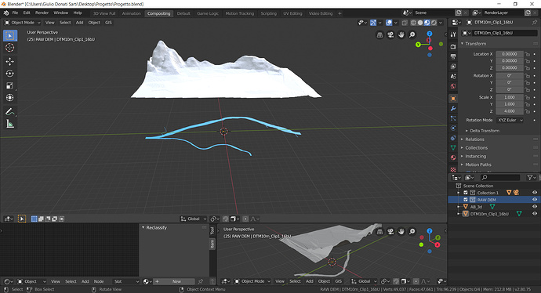Screen dimensions: 541x293
Task: Open the outliner filter dropdown
Action: (532, 177)
